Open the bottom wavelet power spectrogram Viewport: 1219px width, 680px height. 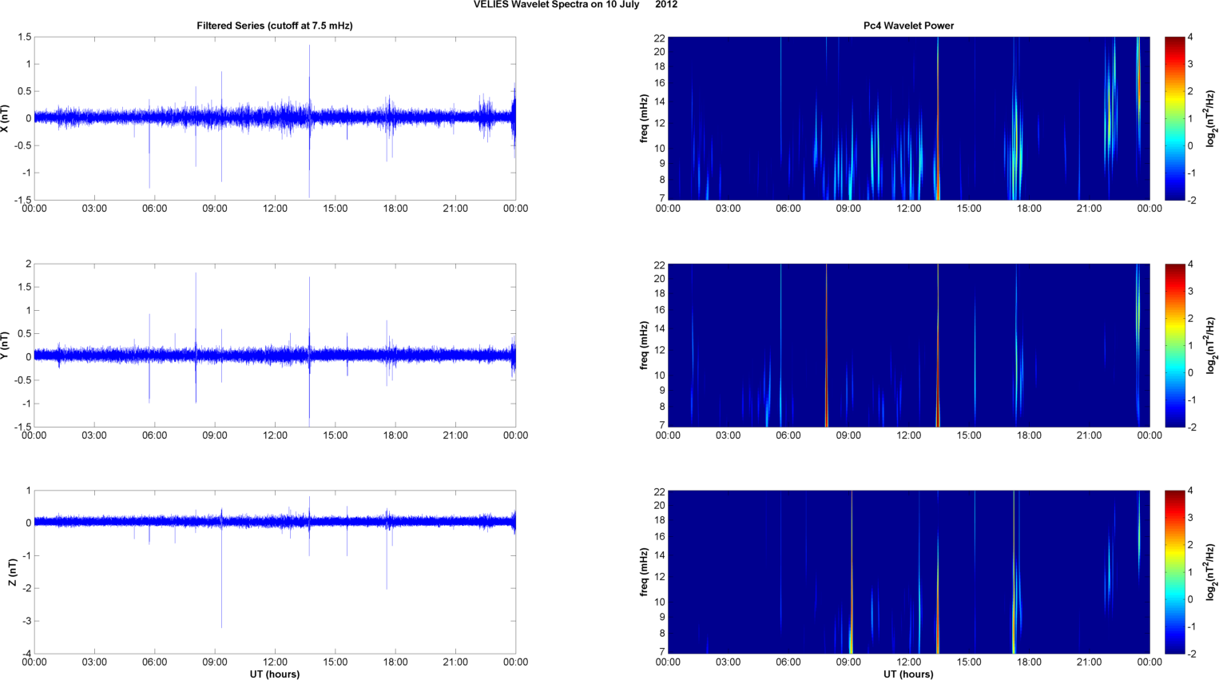coord(908,572)
